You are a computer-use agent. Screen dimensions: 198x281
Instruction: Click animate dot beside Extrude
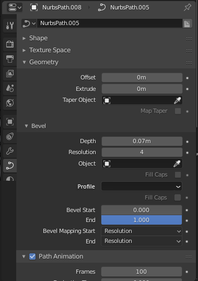[187, 89]
